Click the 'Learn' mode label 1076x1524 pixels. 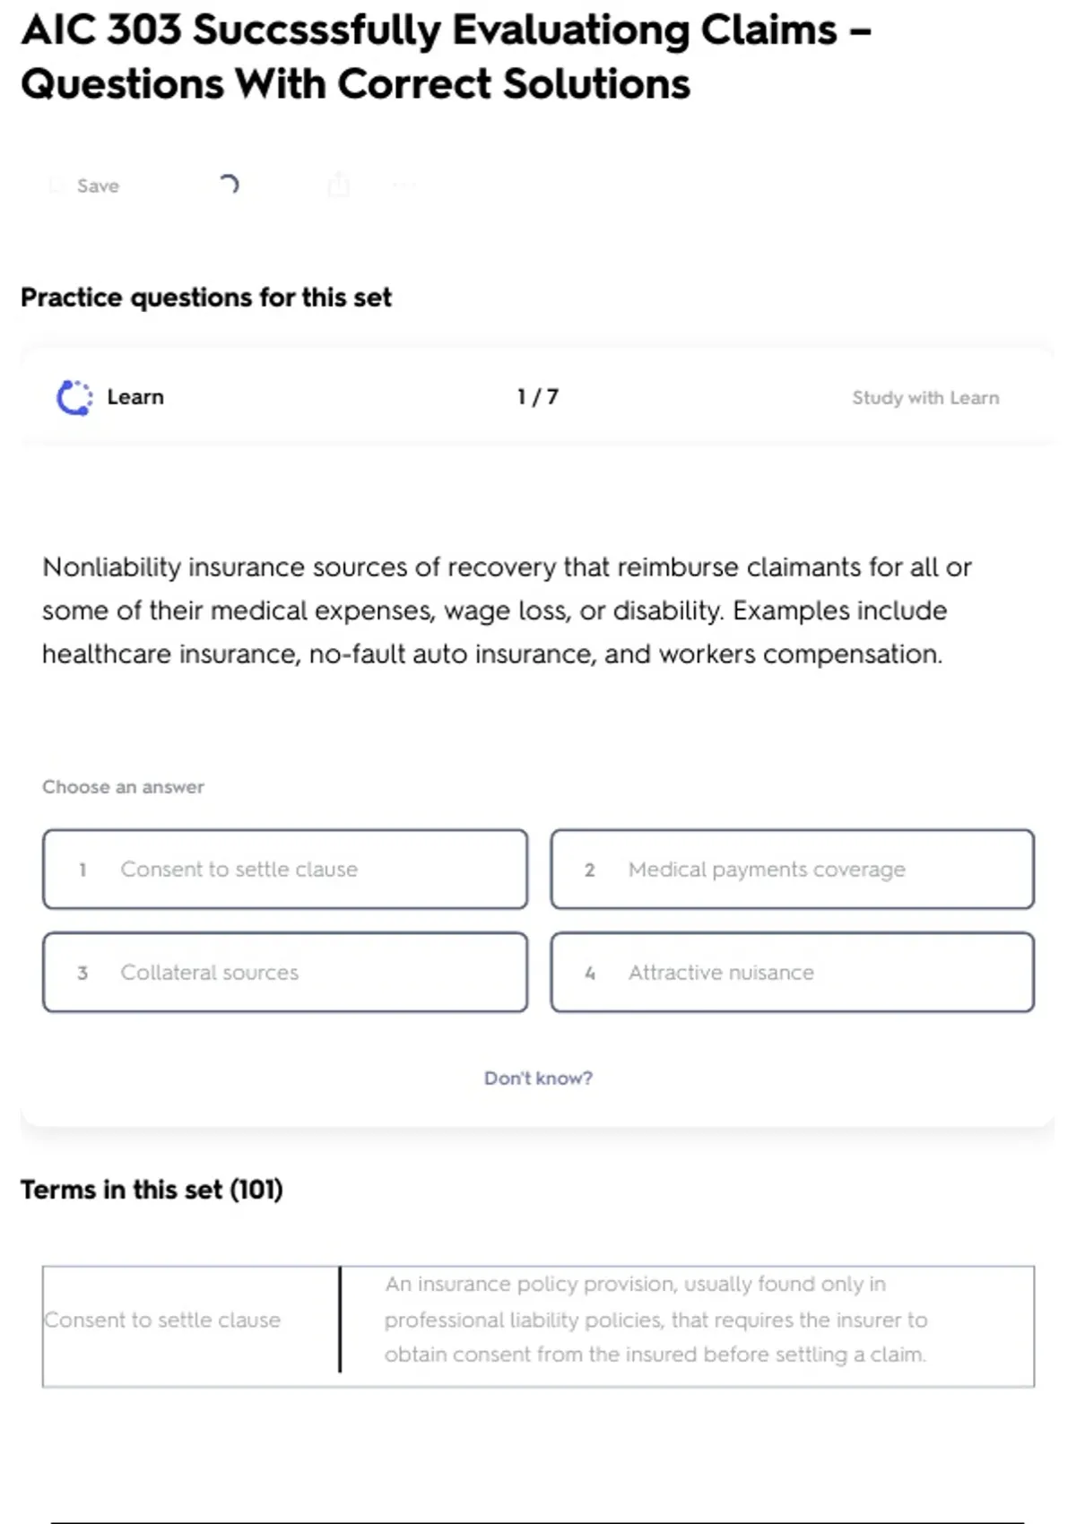coord(135,397)
